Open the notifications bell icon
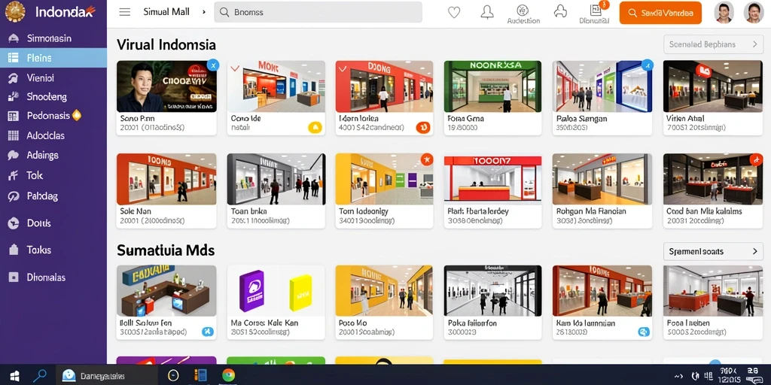771x385 pixels. coord(487,12)
